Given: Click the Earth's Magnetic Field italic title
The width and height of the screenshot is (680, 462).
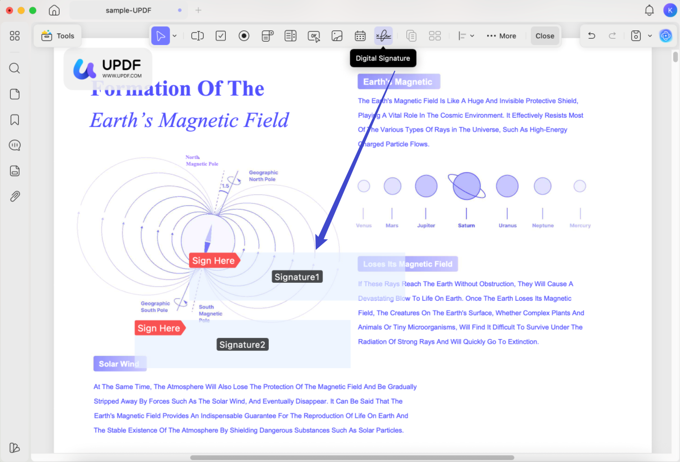Looking at the screenshot, I should 189,120.
